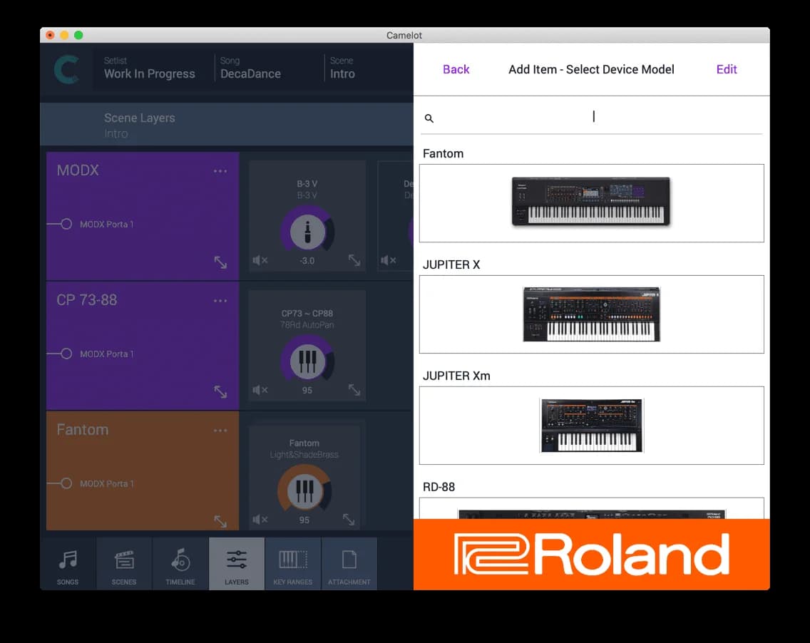Click Edit in device model panel

(726, 69)
